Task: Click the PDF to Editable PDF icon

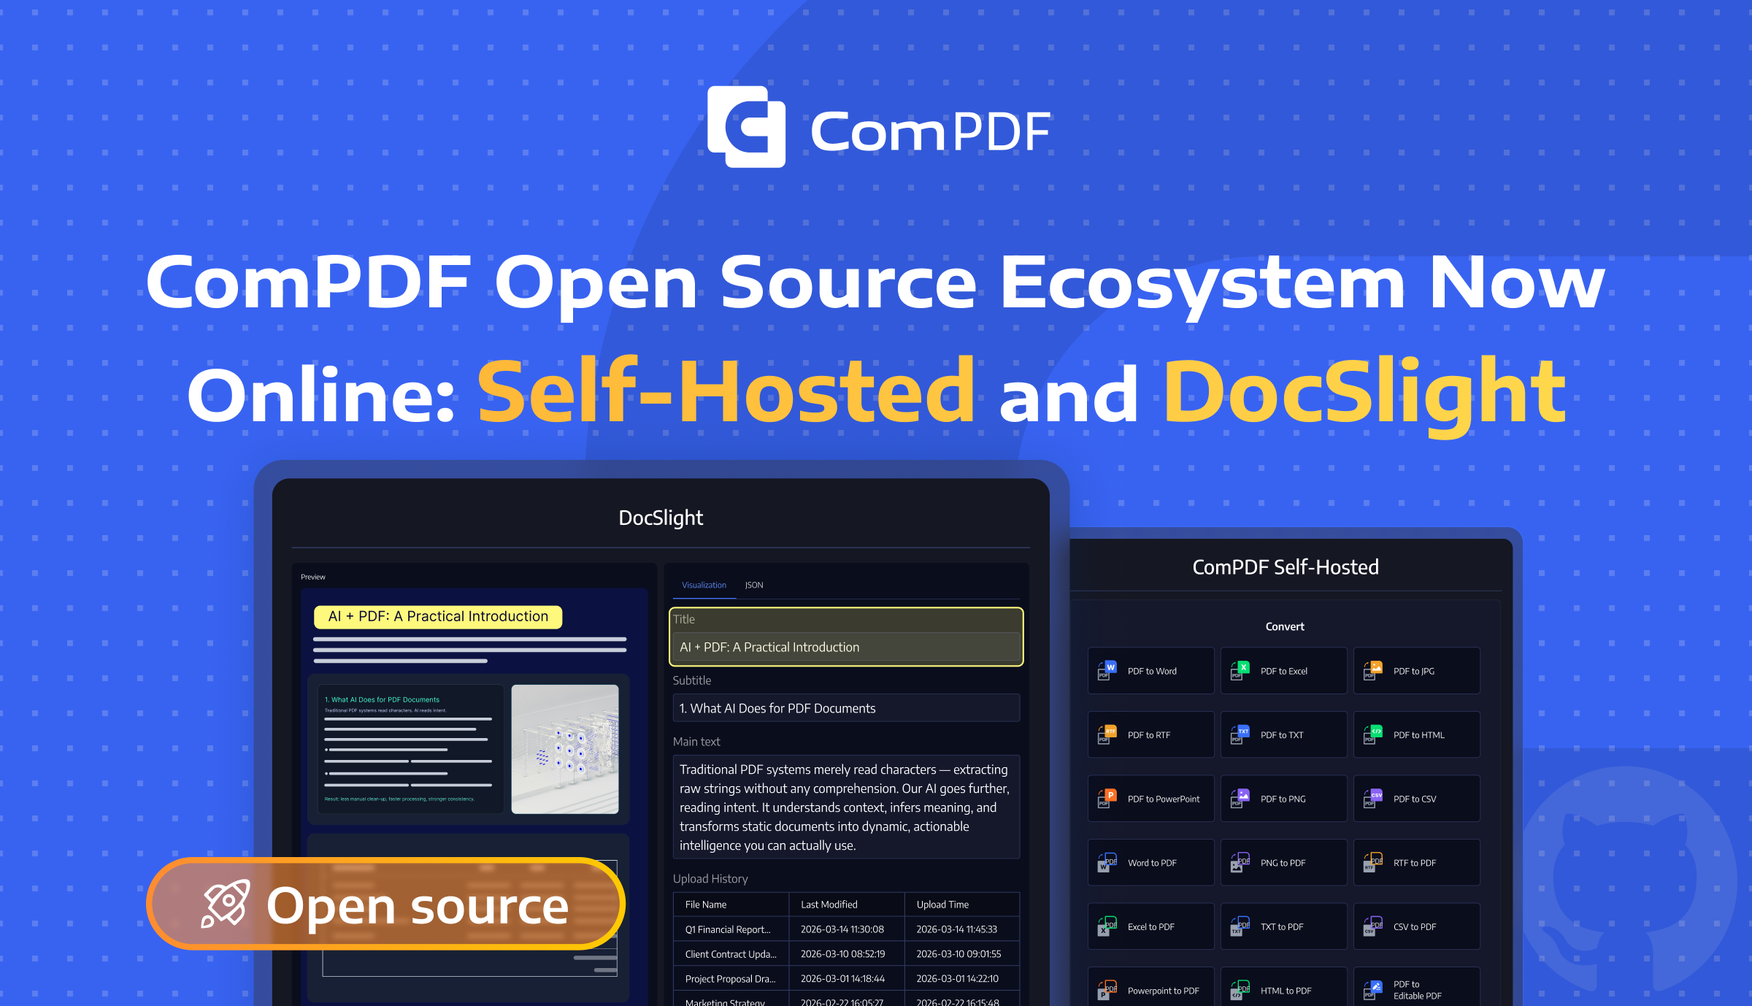Action: [1373, 991]
